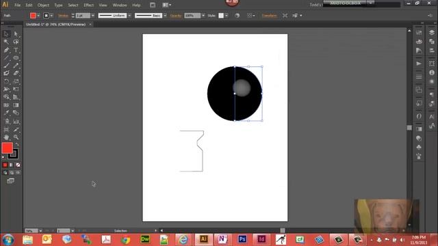The height and width of the screenshot is (246, 438).
Task: Open the Stroke panel icon in dock
Action: tap(419, 77)
